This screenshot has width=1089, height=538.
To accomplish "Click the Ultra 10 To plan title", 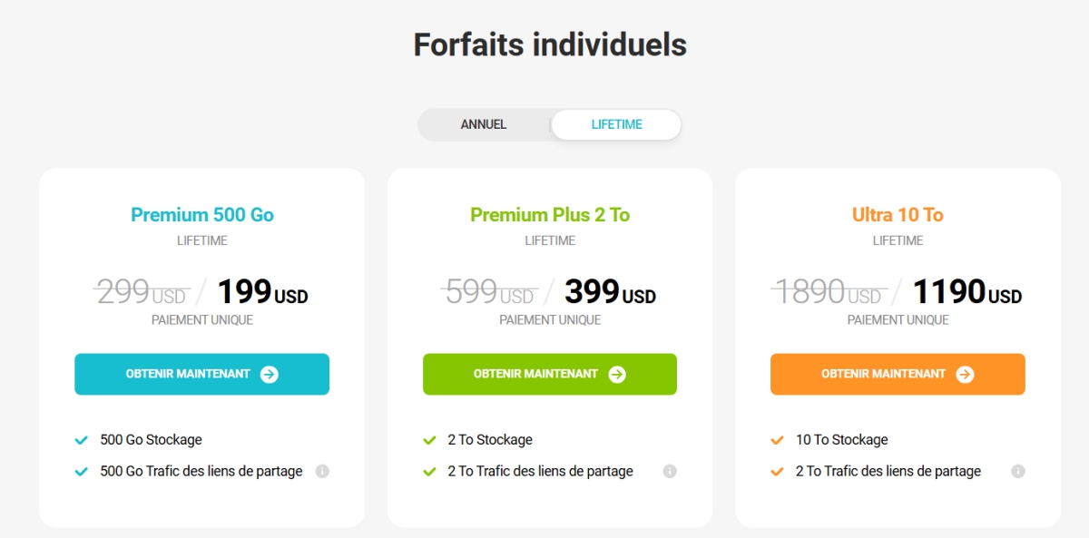I will [x=898, y=215].
